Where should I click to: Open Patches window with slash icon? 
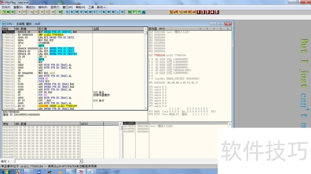pos(100,12)
